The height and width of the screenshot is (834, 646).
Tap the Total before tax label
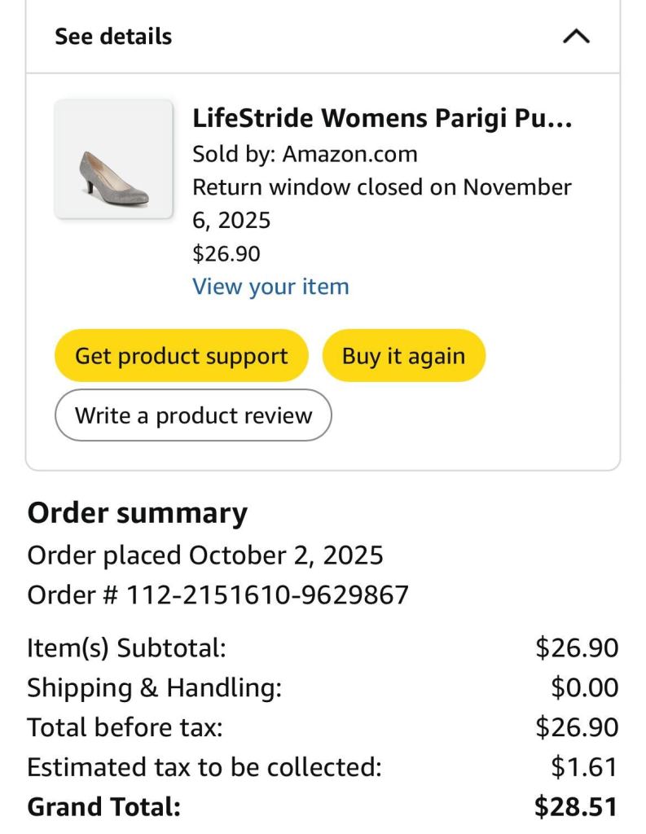[125, 727]
